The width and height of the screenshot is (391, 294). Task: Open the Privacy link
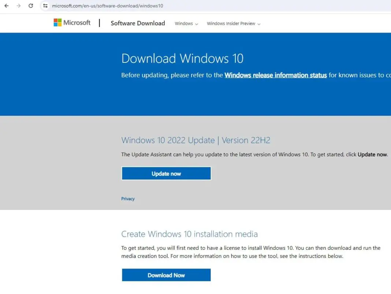tap(128, 199)
